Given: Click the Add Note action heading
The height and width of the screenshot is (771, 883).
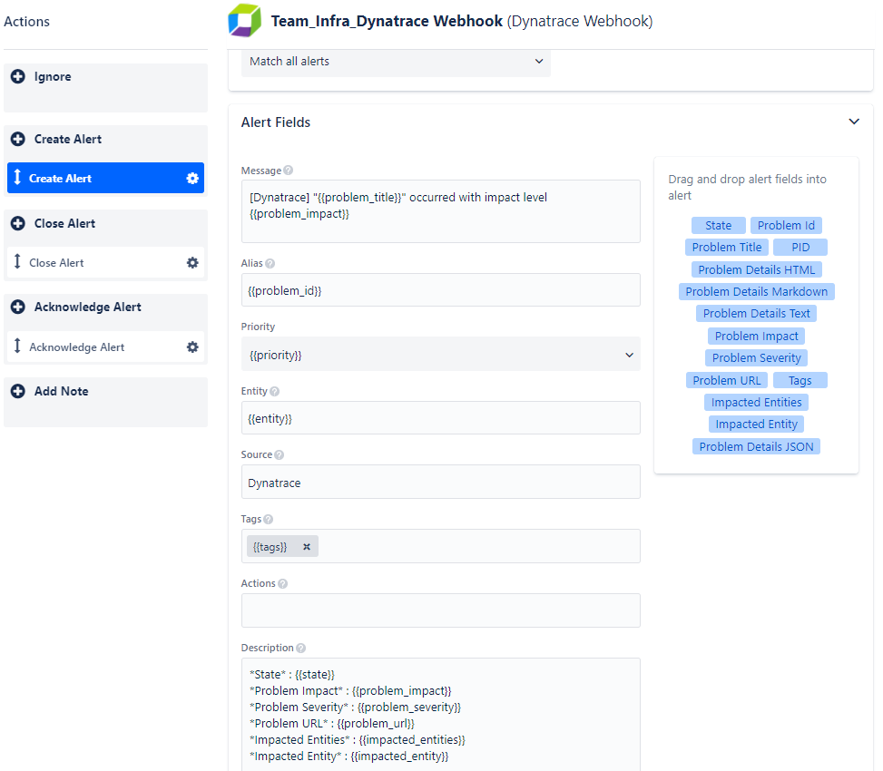Looking at the screenshot, I should coord(62,391).
